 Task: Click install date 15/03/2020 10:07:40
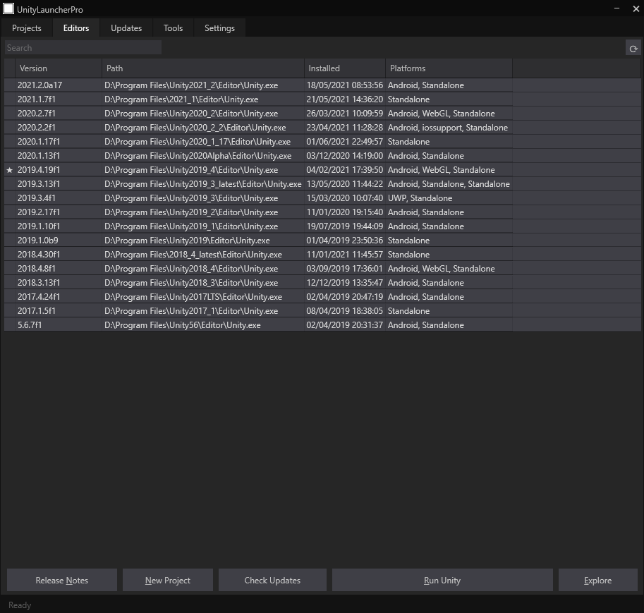pyautogui.click(x=345, y=198)
